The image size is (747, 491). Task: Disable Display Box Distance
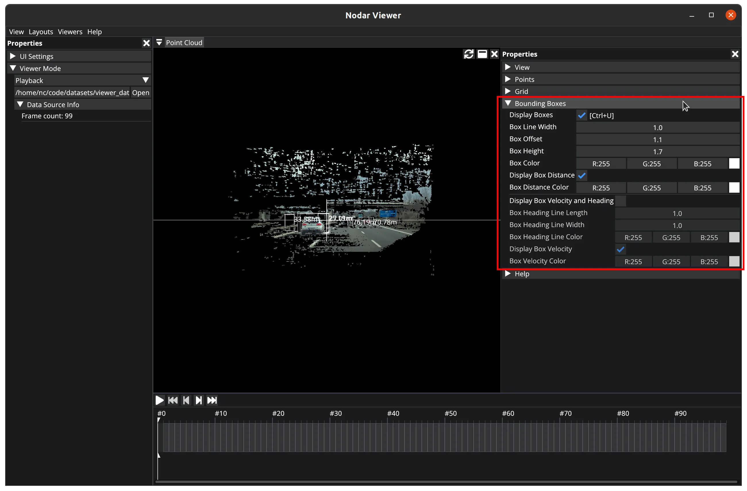pyautogui.click(x=582, y=175)
